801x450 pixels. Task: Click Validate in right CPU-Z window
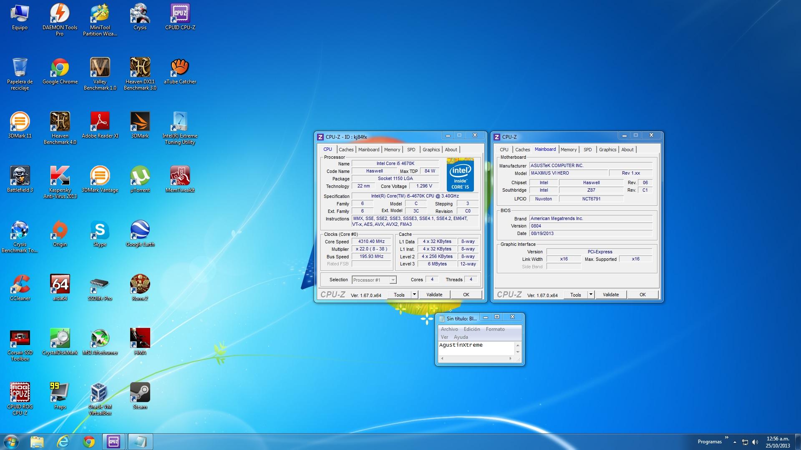click(x=611, y=295)
